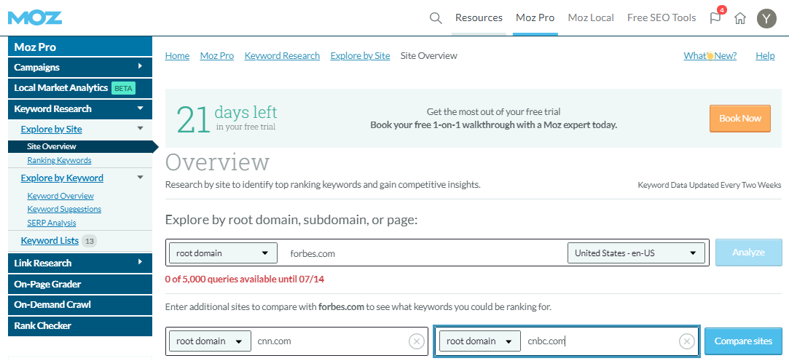Go to Moz Pro breadcrumb

point(217,56)
